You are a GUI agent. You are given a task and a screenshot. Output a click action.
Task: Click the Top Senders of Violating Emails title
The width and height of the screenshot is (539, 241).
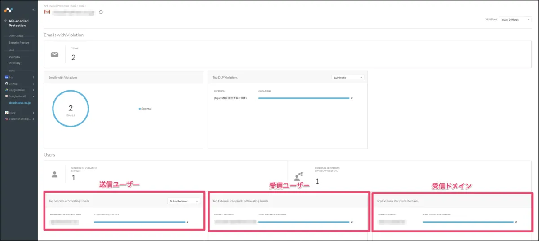[69, 201]
